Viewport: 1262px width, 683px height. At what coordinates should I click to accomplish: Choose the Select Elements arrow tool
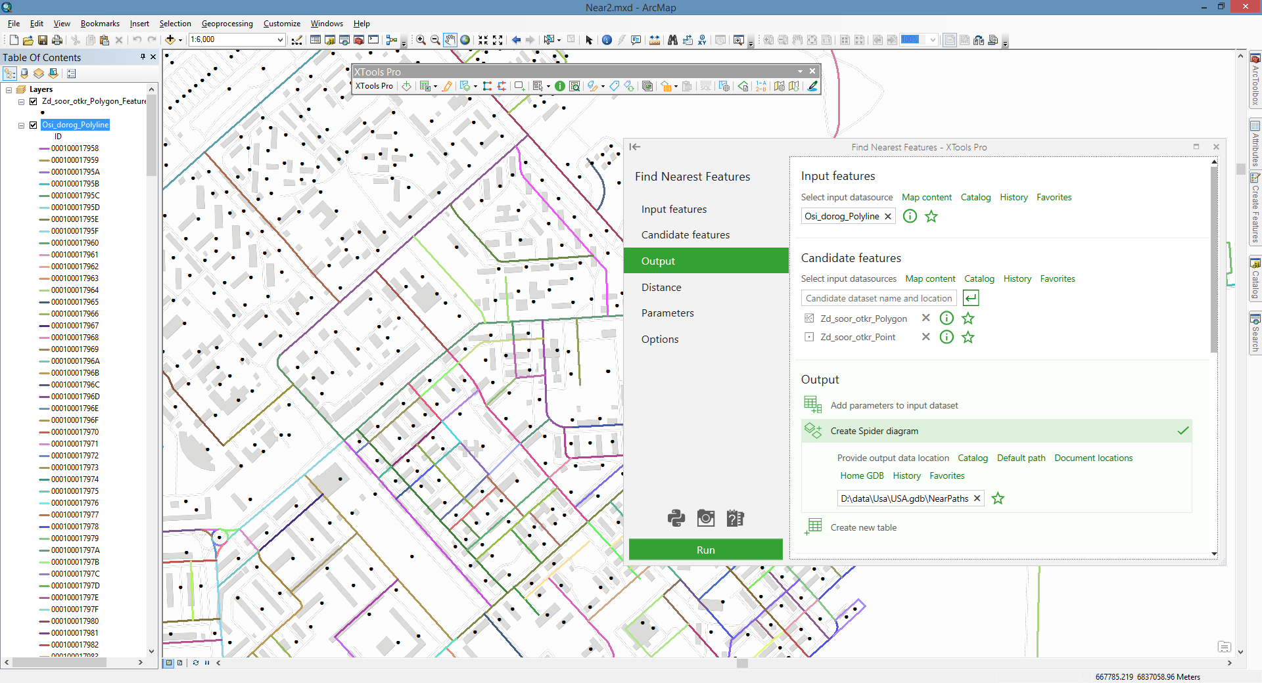[589, 40]
